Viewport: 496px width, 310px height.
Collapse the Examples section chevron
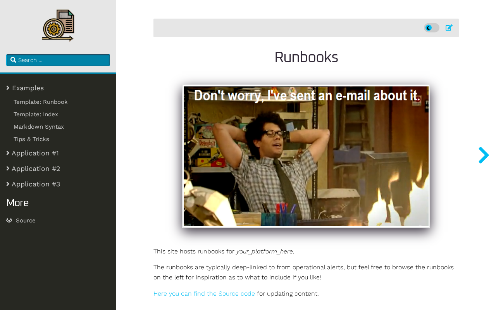(x=8, y=88)
